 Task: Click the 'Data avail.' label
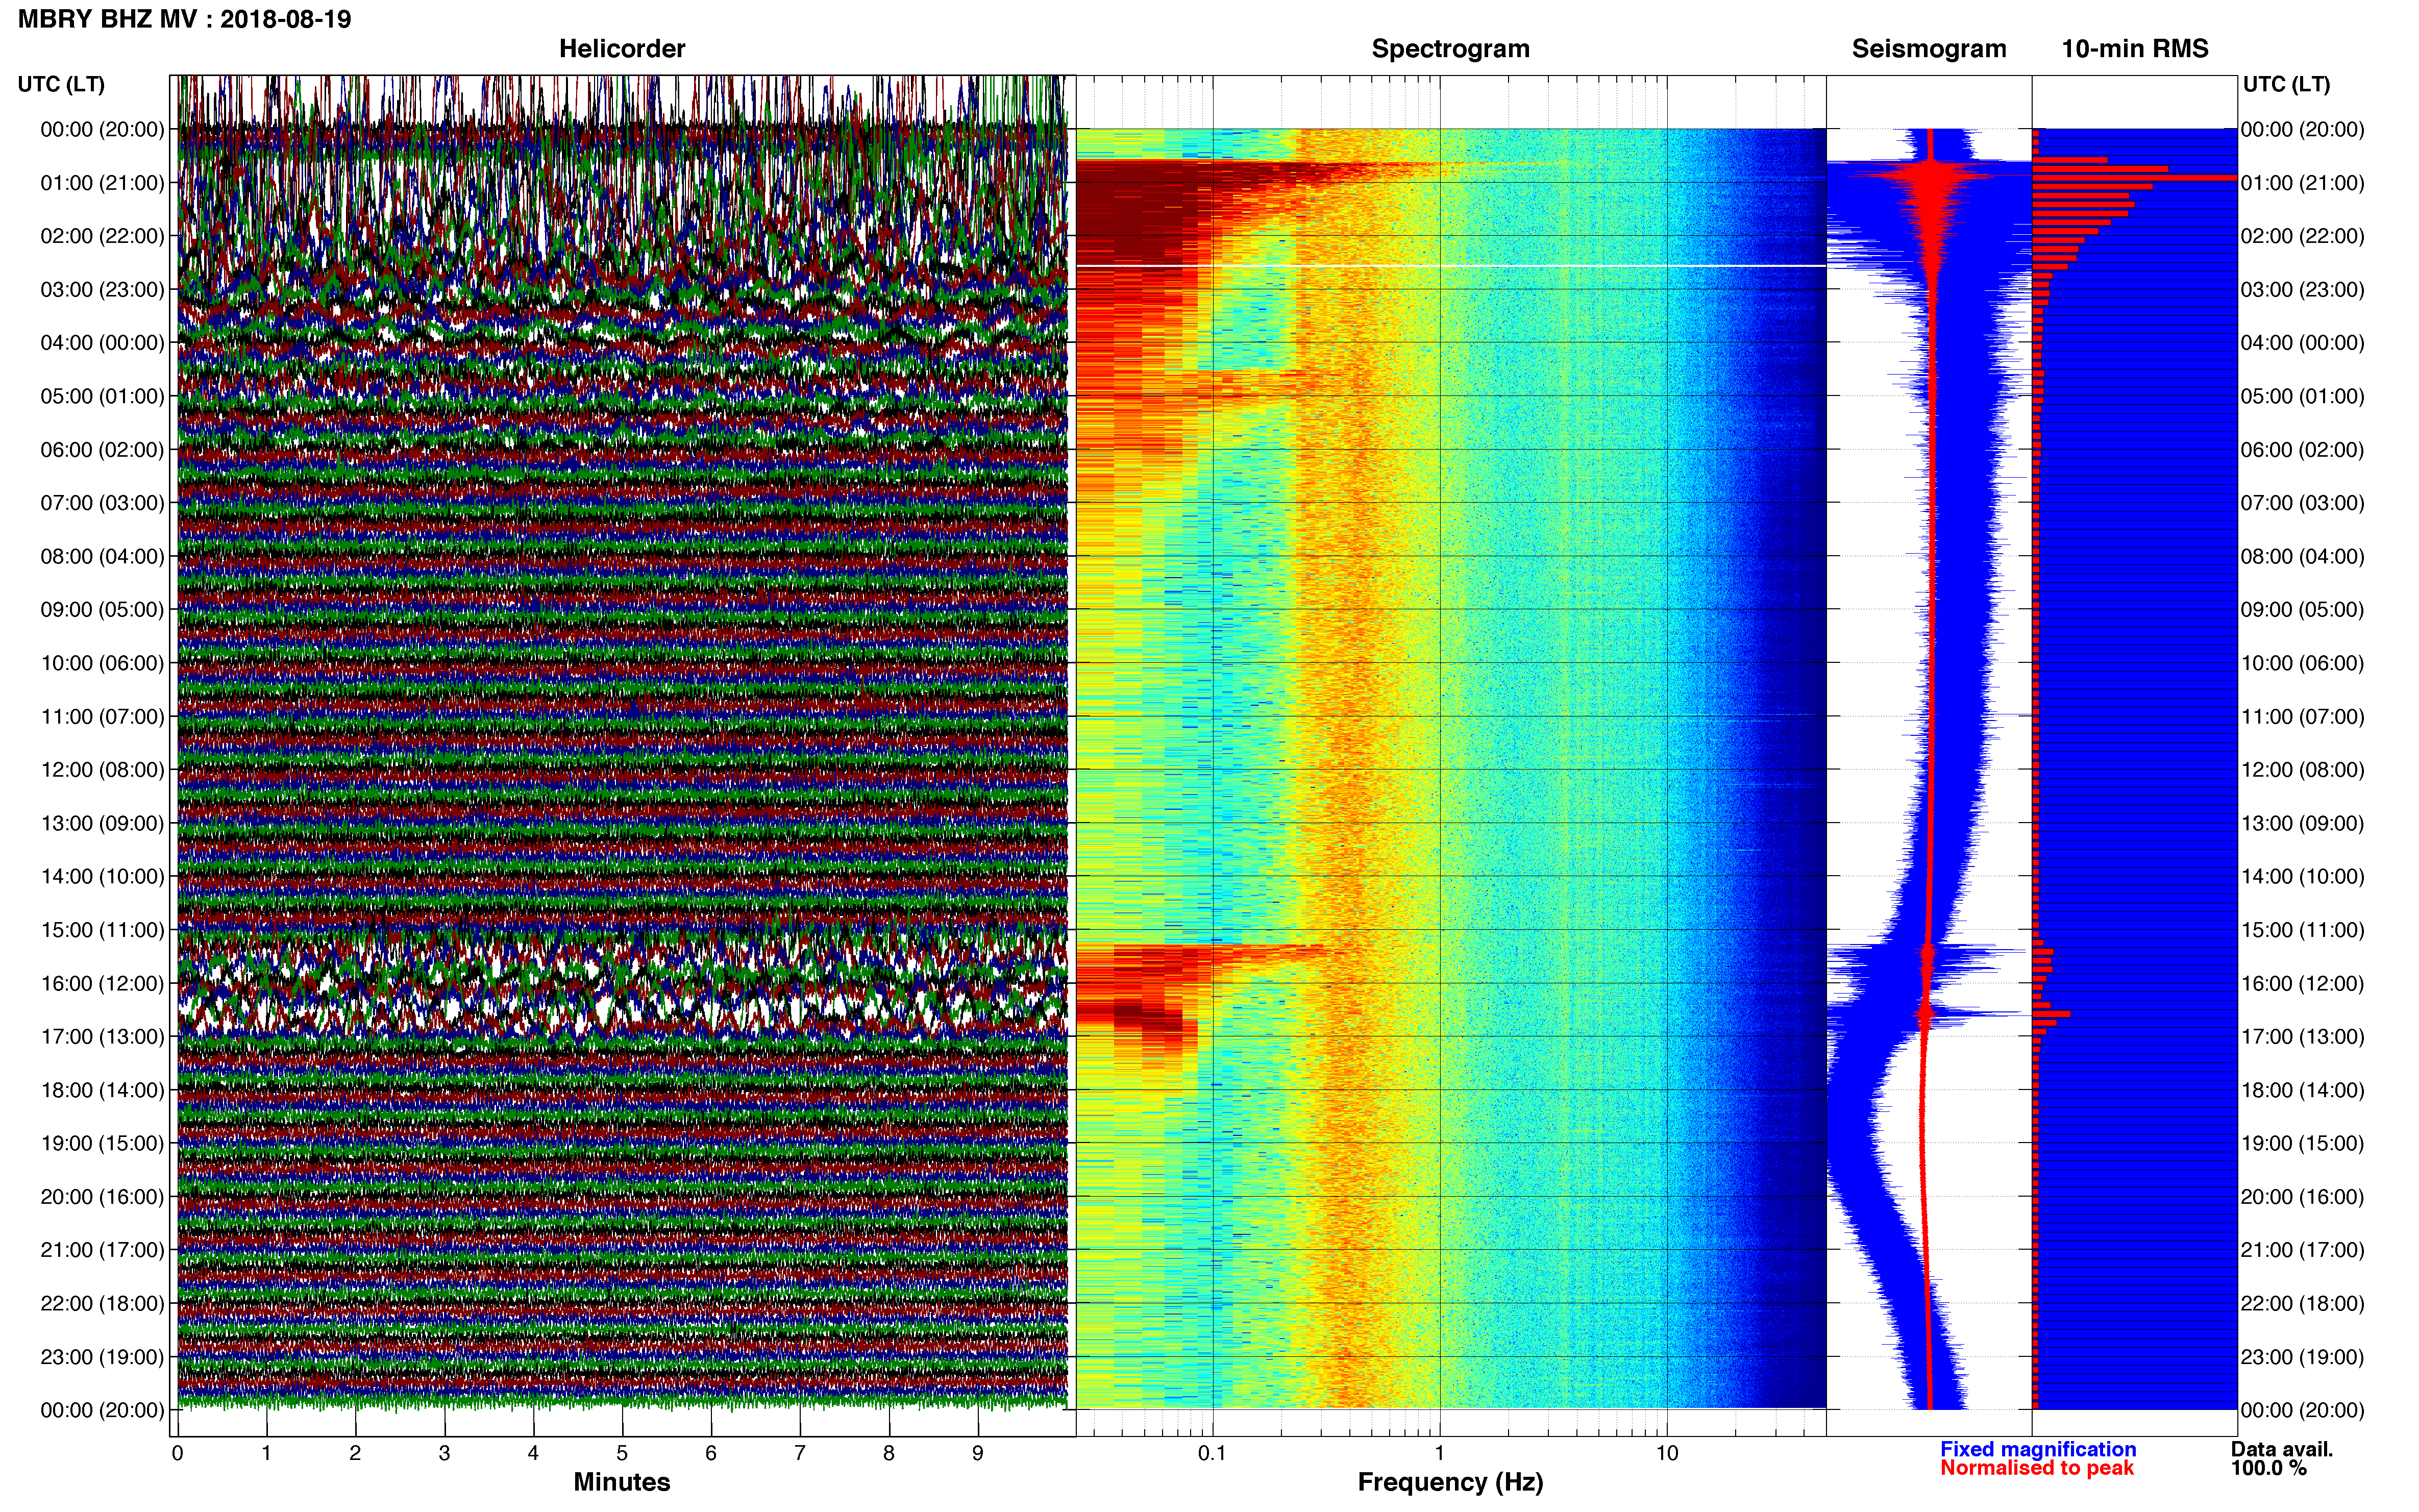2282,1449
